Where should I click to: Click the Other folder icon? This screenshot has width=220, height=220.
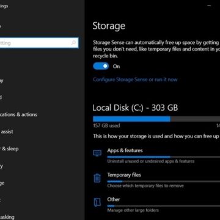97,202
